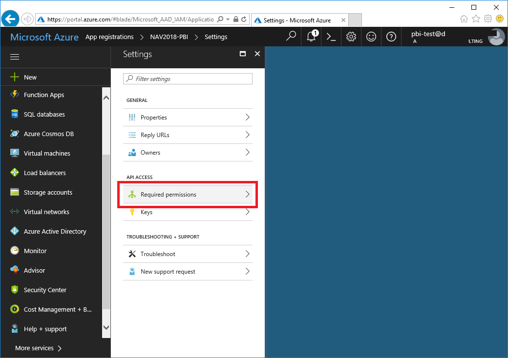This screenshot has width=508, height=358.
Task: Open Properties settings entry
Action: point(188,118)
